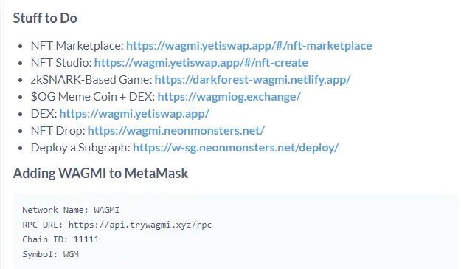This screenshot has height=269, width=461.
Task: Open the wagmi.neonmonsters.net NFT Drop link
Action: click(176, 131)
